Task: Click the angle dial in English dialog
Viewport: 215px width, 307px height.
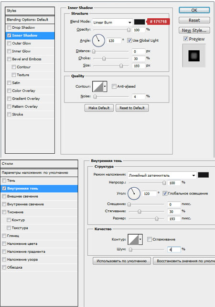Action: click(98, 41)
